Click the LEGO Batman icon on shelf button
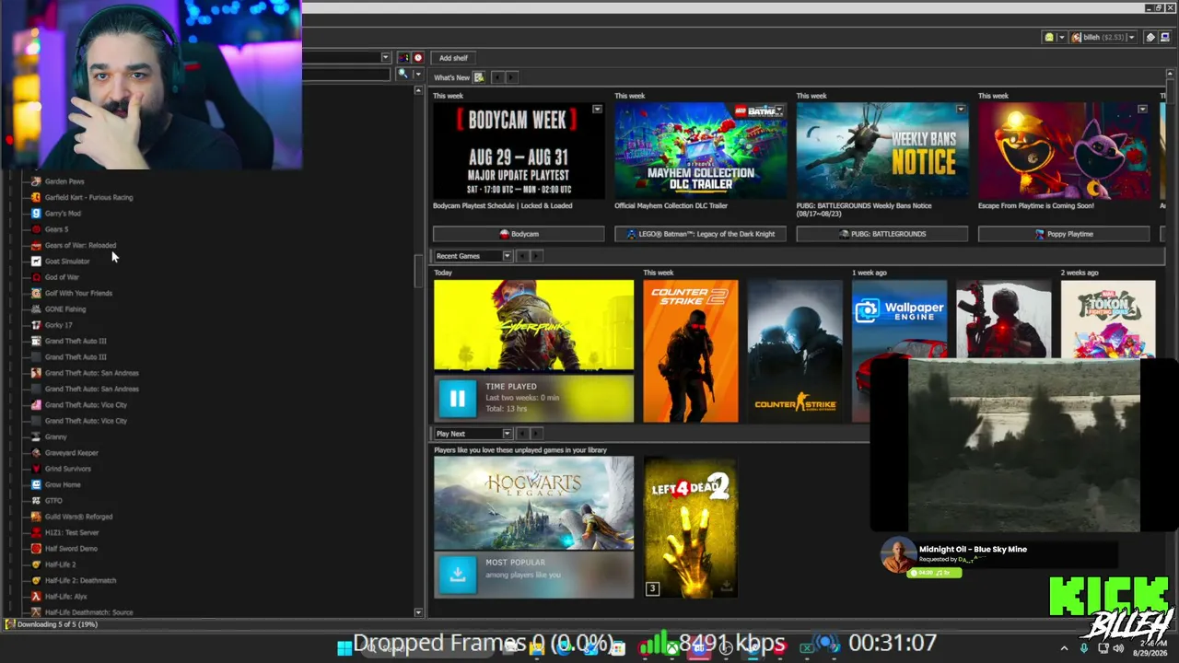The image size is (1179, 663). tap(631, 234)
